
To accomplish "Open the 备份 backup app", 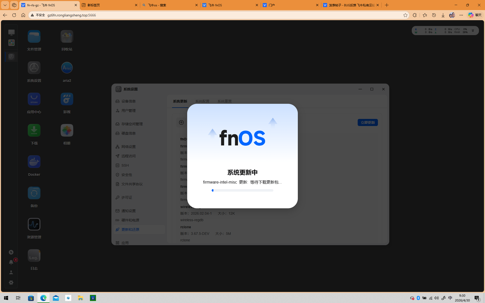I will [x=34, y=193].
